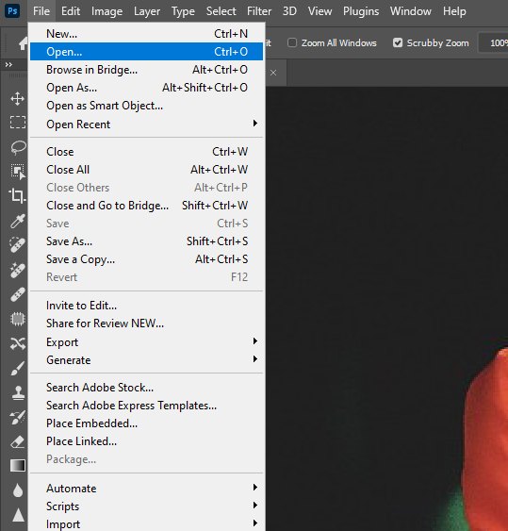Image resolution: width=508 pixels, height=531 pixels.
Task: Choose Place Embedded...
Action: (146, 423)
